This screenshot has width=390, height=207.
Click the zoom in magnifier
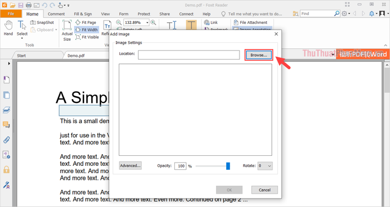point(153,22)
